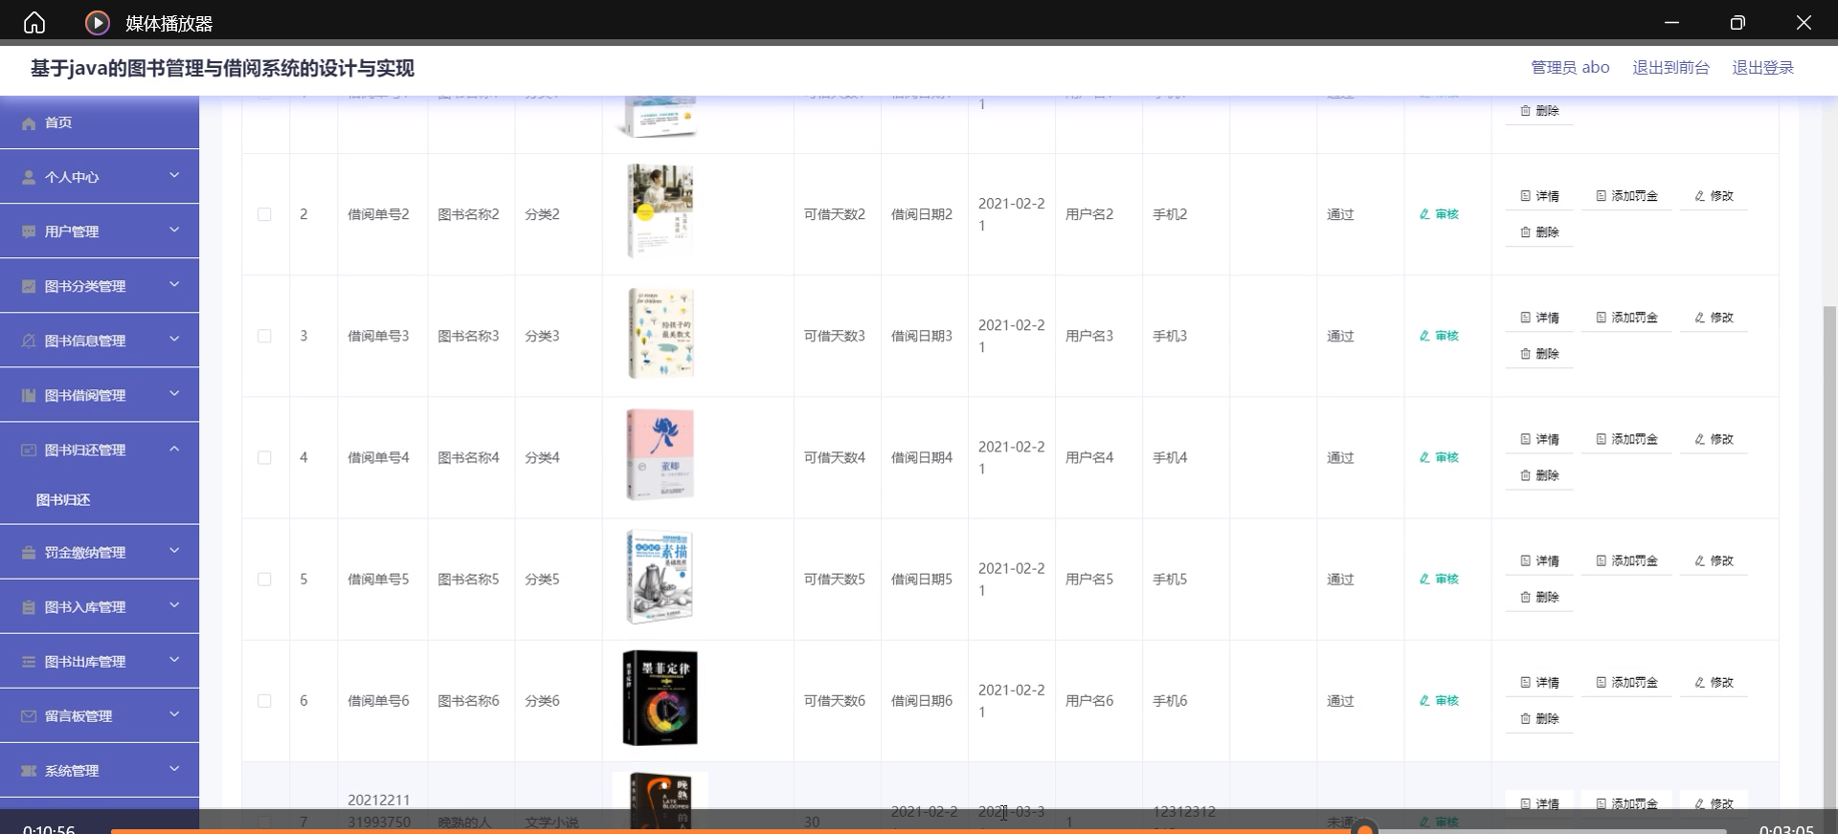Click 修改 for row 借阅单号2
The image size is (1838, 834).
point(1714,196)
